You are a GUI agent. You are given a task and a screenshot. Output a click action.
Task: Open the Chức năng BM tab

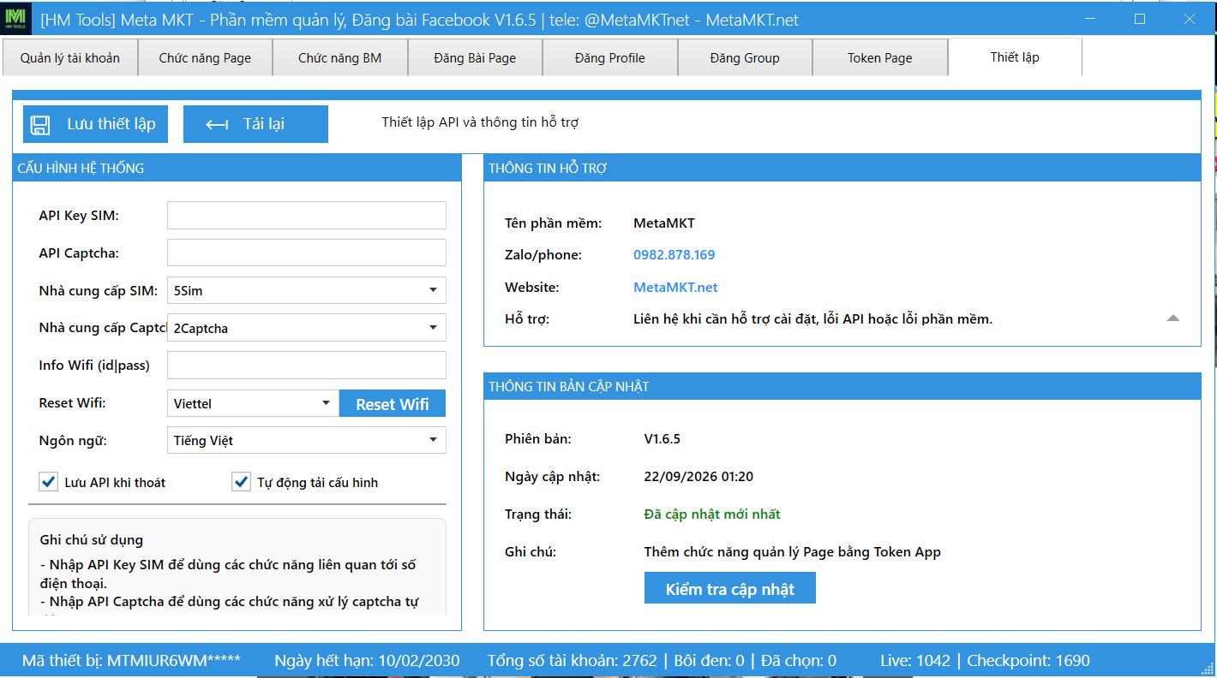coord(340,58)
